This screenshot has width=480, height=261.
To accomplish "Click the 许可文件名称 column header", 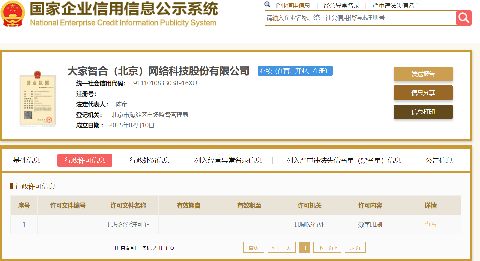I will (x=128, y=205).
